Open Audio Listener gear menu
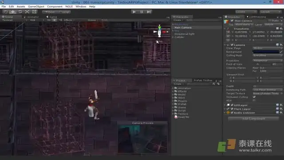This screenshot has height=160, width=284. (x=281, y=112)
